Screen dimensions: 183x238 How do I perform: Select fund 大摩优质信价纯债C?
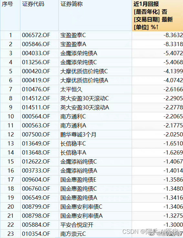[84, 71]
